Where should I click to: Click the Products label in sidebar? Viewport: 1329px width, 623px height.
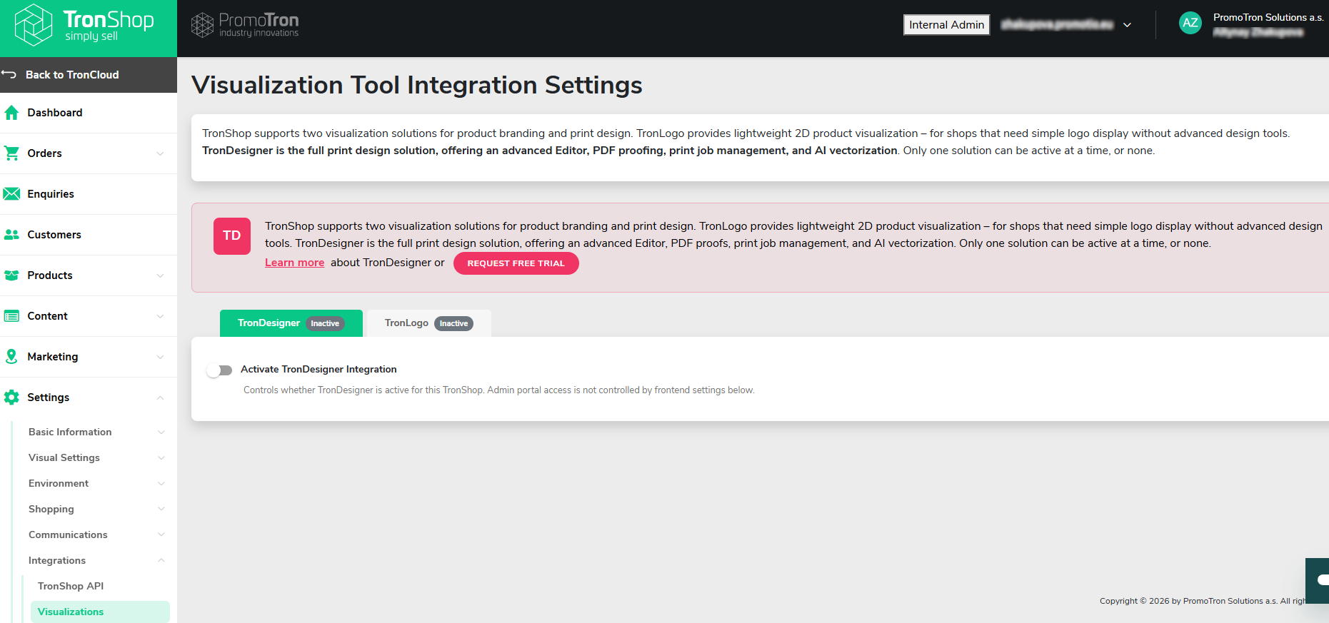point(50,275)
